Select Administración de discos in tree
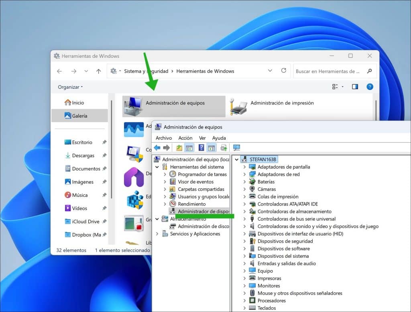Image resolution: width=411 pixels, height=312 pixels. (x=199, y=226)
